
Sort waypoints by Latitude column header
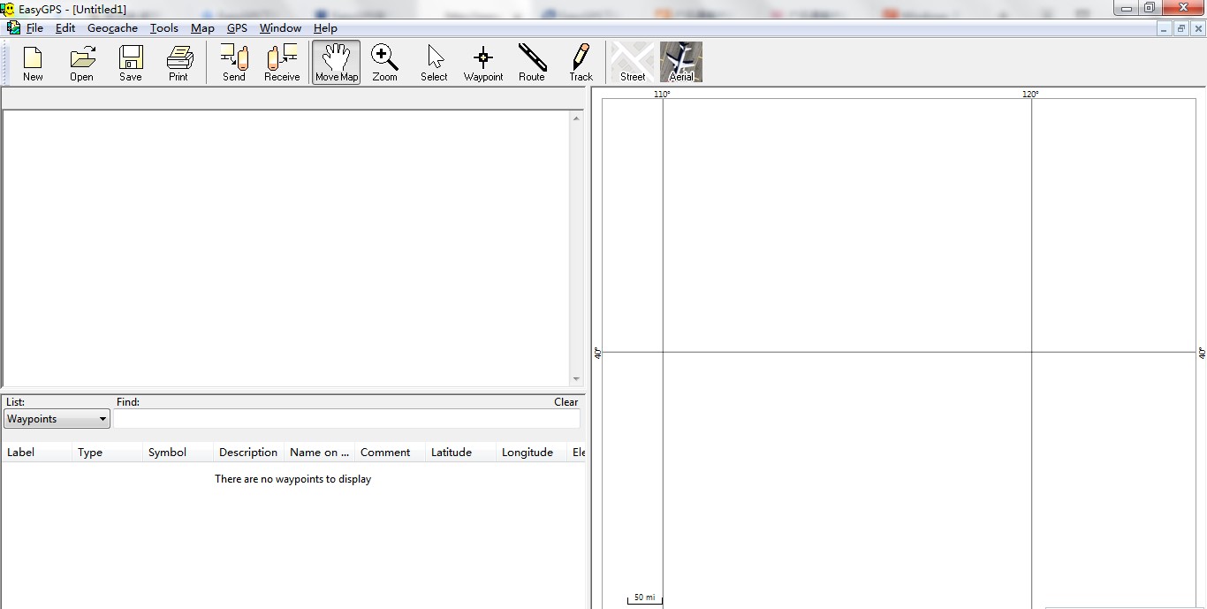[452, 453]
